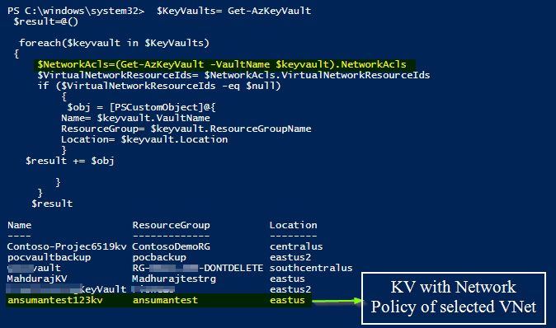Viewport: 556px width, 328px height.
Task: Click the pocbackup resource group
Action: (x=159, y=257)
